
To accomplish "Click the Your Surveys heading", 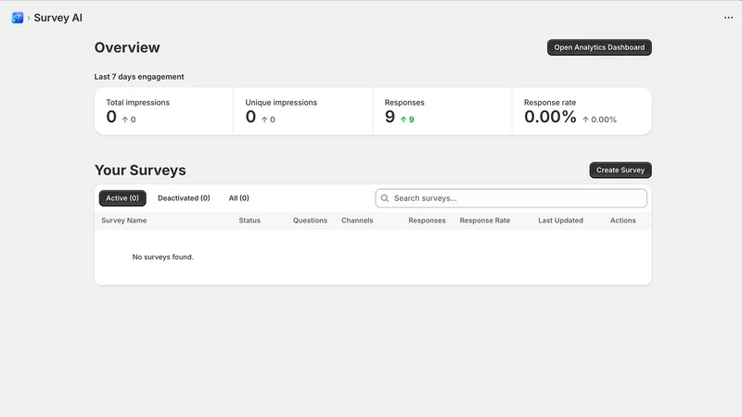I will pyautogui.click(x=140, y=171).
